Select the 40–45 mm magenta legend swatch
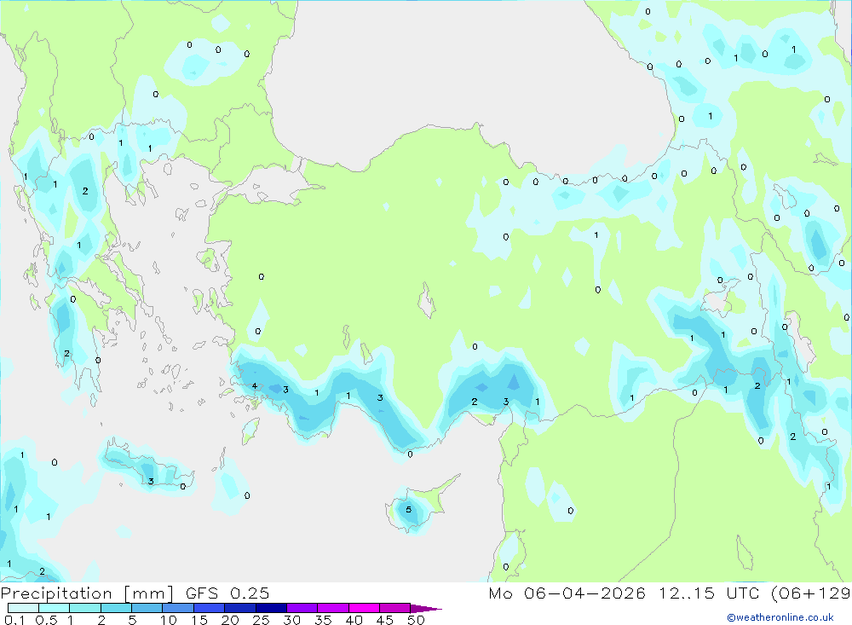852x625 pixels. (364, 608)
